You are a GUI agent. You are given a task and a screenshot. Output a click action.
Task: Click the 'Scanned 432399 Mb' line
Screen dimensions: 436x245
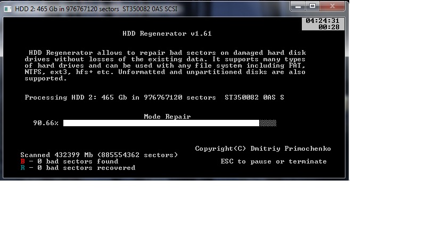coord(99,155)
